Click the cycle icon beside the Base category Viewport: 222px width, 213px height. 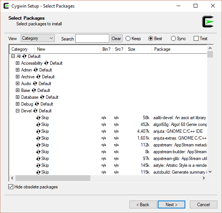[34, 90]
